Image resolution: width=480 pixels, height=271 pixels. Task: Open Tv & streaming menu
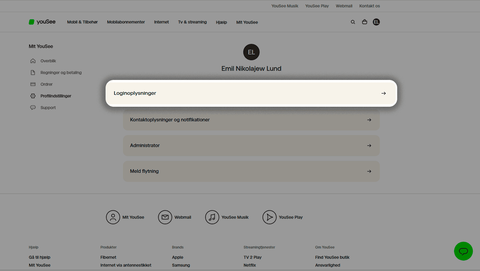(192, 22)
